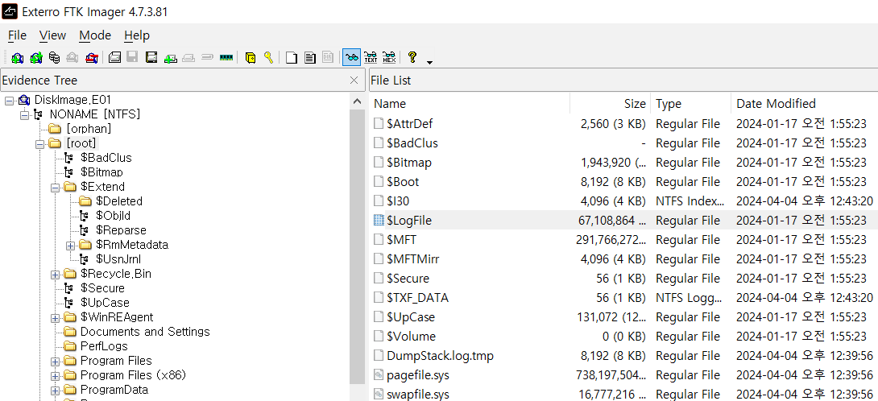Open the toolbar options dropdown arrow
The width and height of the screenshot is (878, 401).
[429, 61]
